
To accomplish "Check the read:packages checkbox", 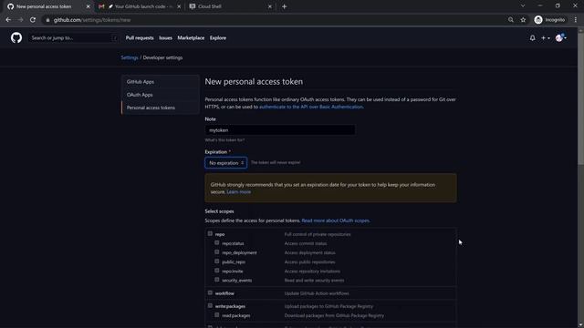I will 217,315.
